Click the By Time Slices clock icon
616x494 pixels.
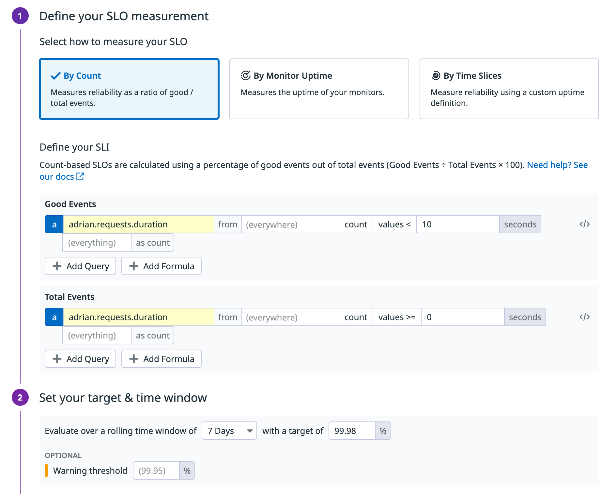436,75
